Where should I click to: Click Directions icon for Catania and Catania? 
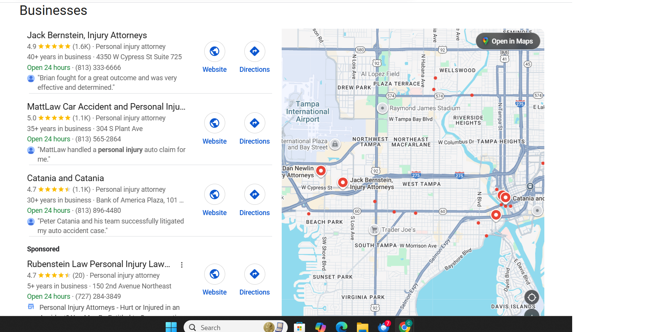[x=255, y=194]
